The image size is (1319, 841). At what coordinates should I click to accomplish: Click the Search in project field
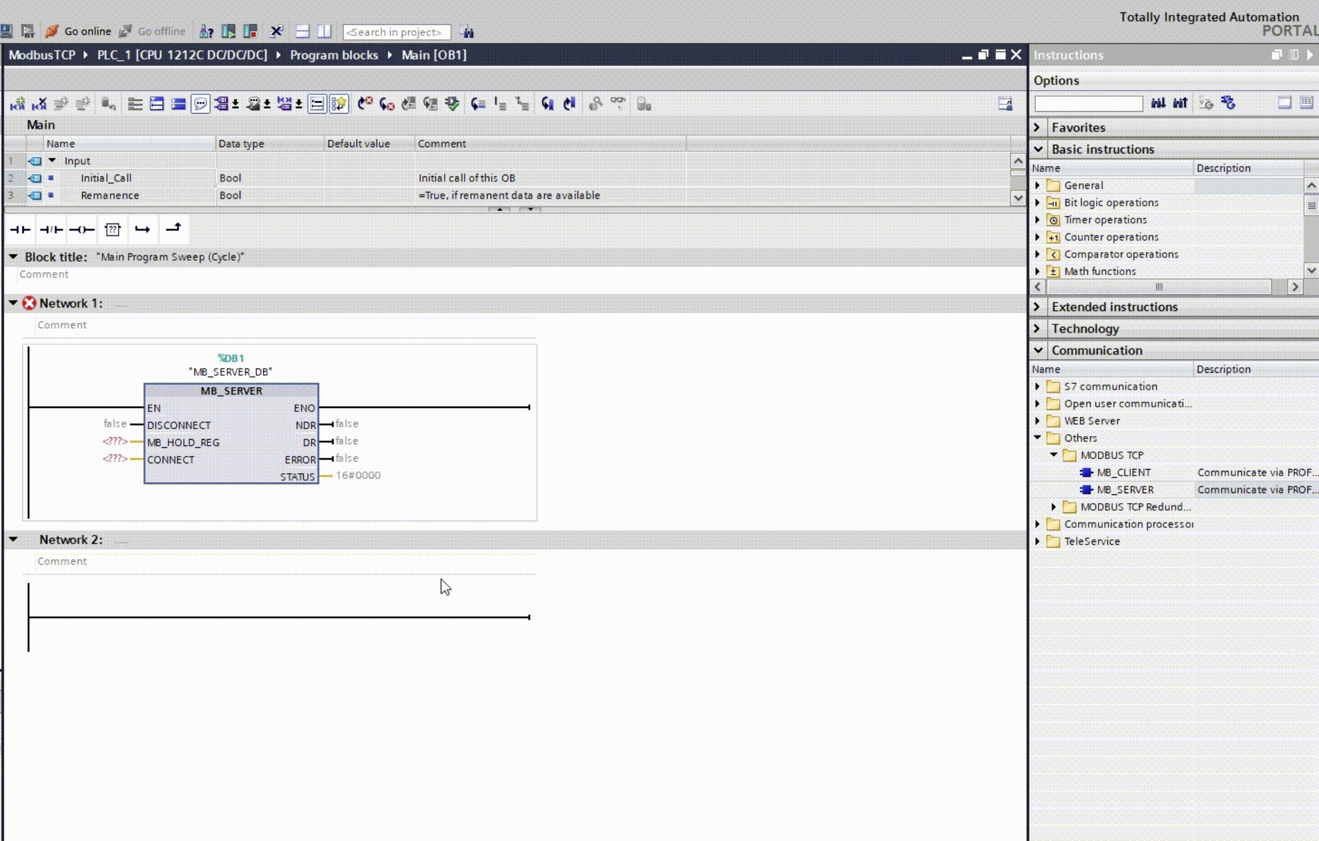396,32
